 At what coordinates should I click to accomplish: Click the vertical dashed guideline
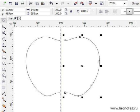pyautogui.click(x=60, y=69)
